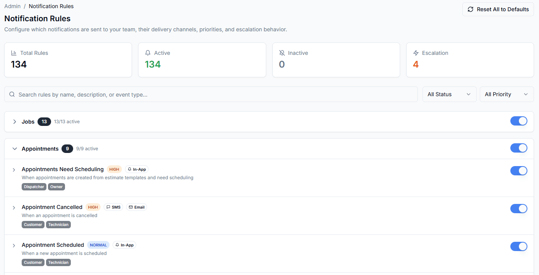This screenshot has height=275, width=539.
Task: Click the magnifier icon in the search bar
Action: tap(12, 94)
